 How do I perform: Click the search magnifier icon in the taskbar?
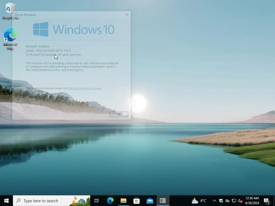tap(18, 201)
